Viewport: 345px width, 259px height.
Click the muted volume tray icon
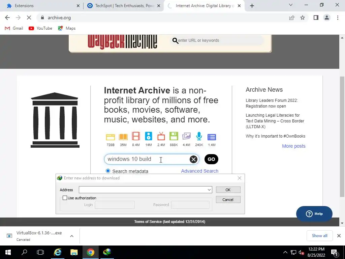pos(301,252)
